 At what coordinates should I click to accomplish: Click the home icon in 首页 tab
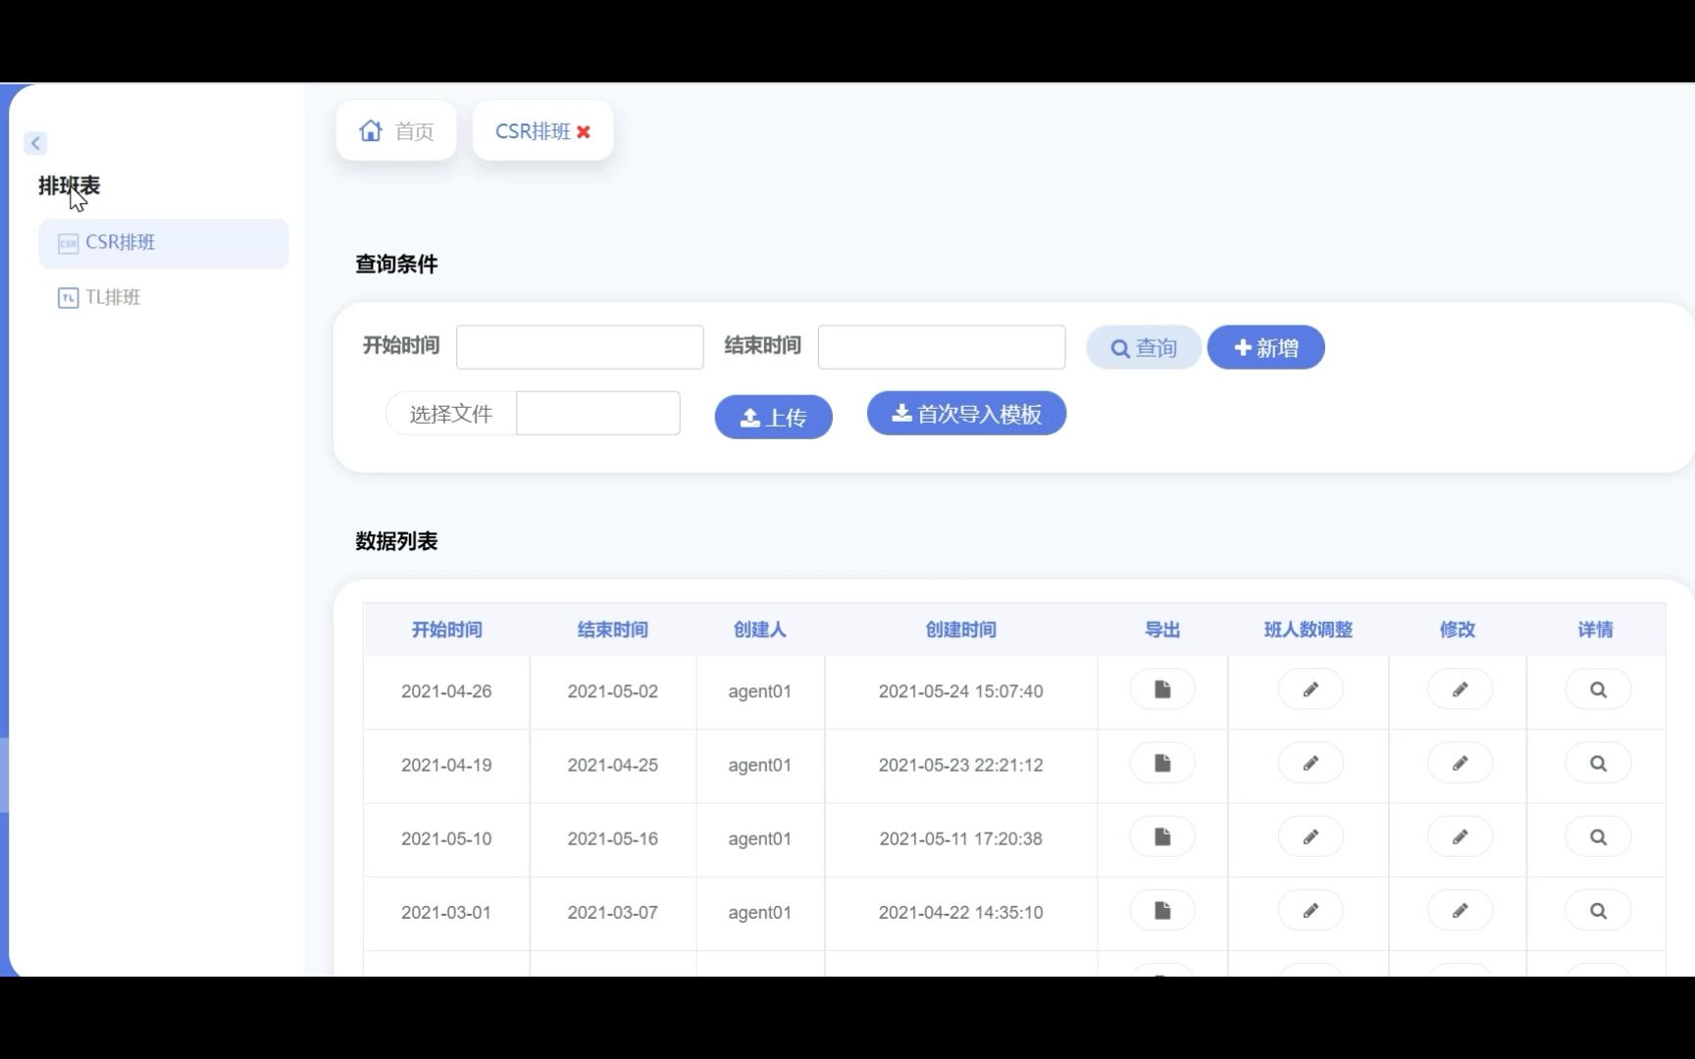(x=371, y=130)
